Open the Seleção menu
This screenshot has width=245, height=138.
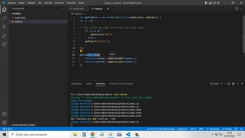pos(31,3)
